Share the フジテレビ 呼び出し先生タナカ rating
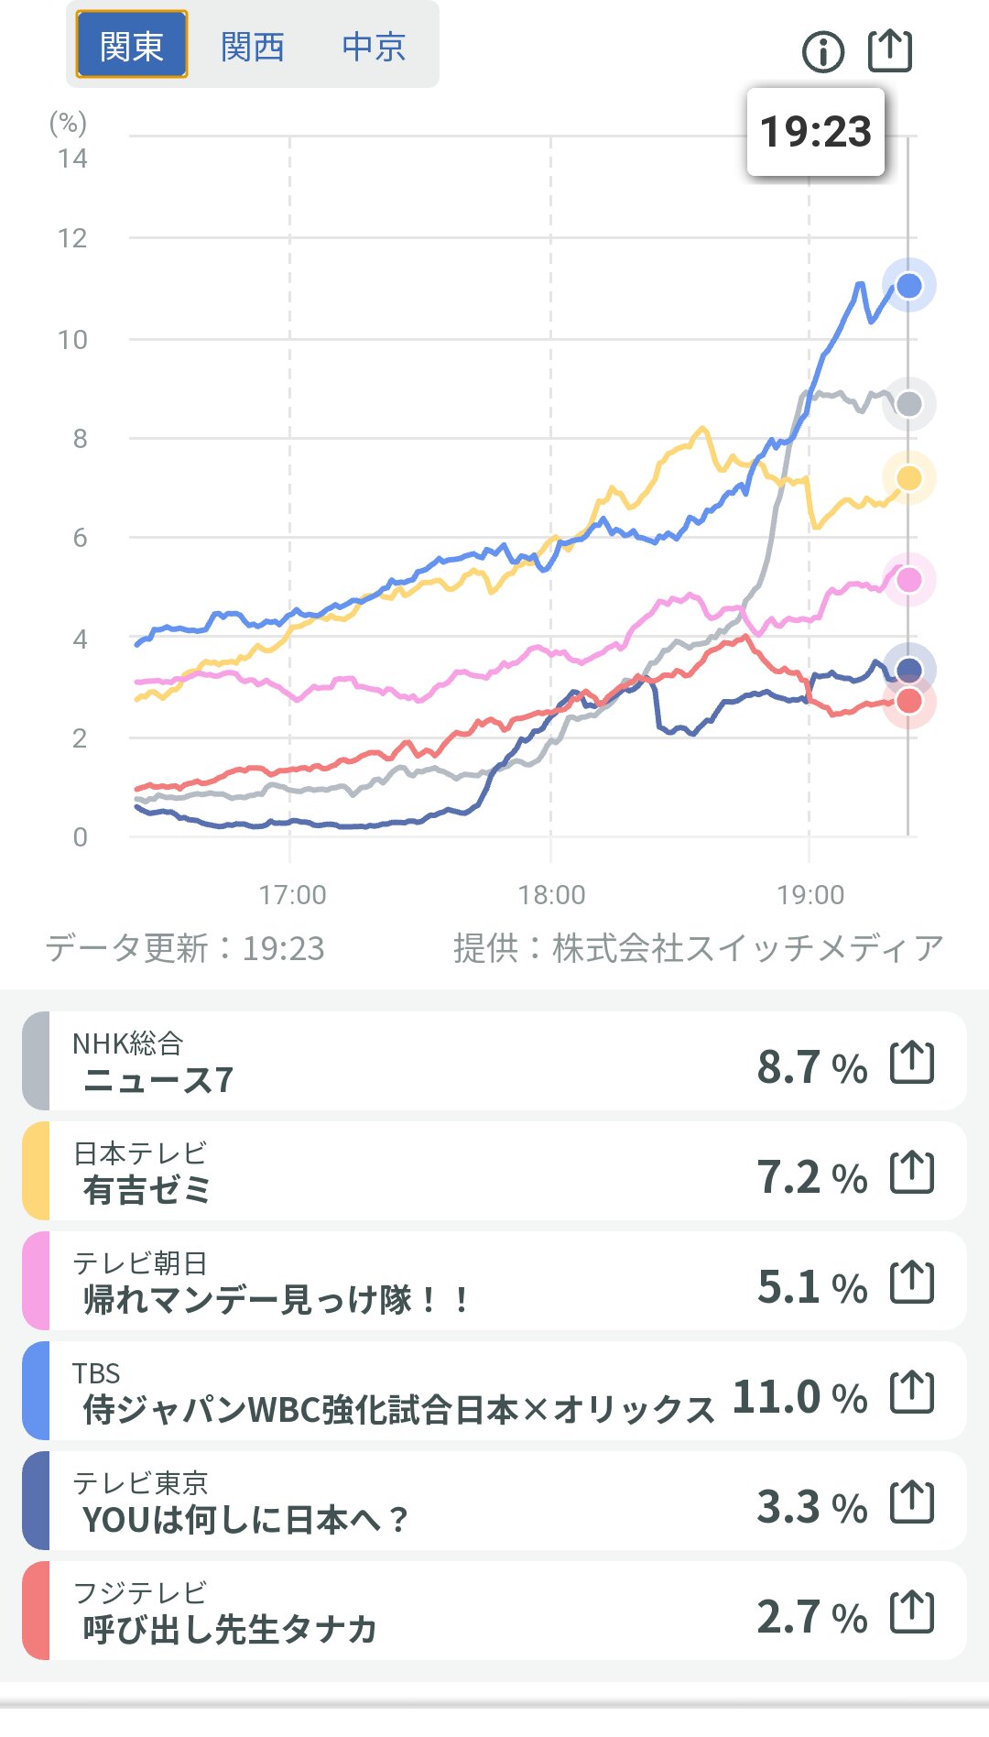 912,1612
